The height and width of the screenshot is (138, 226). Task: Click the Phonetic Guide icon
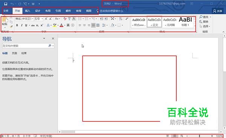(x=69, y=19)
